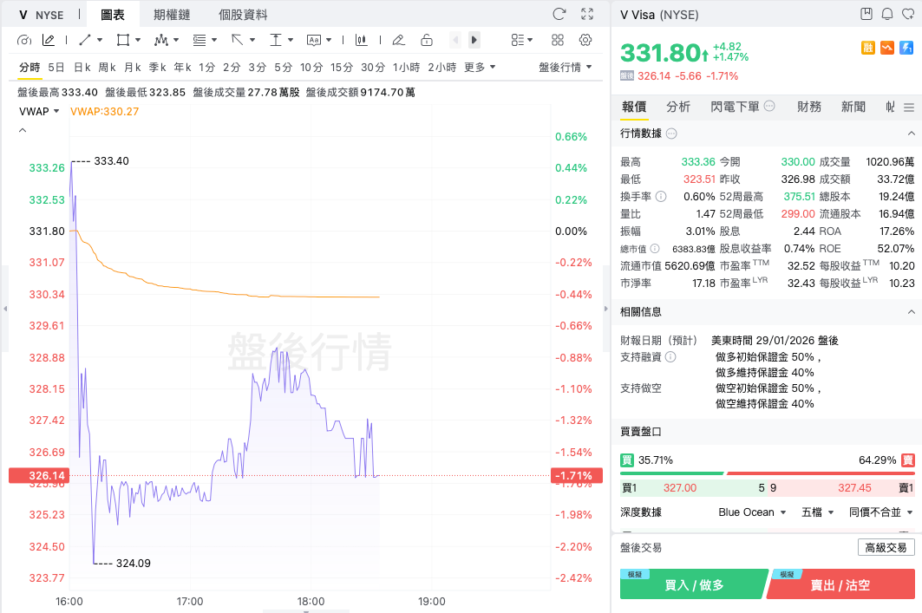Click the refresh chart icon
The height and width of the screenshot is (613, 922).
pyautogui.click(x=559, y=14)
